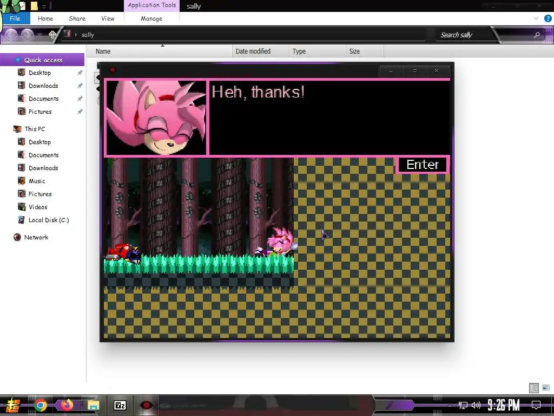Click the Enter prompt in game dialog
554x416 pixels.
(x=422, y=165)
